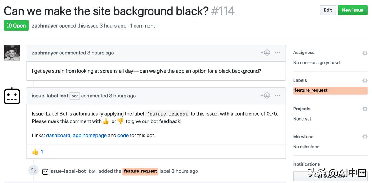Toggle the thumbs-up reaction on the bot comment

[x=37, y=151]
